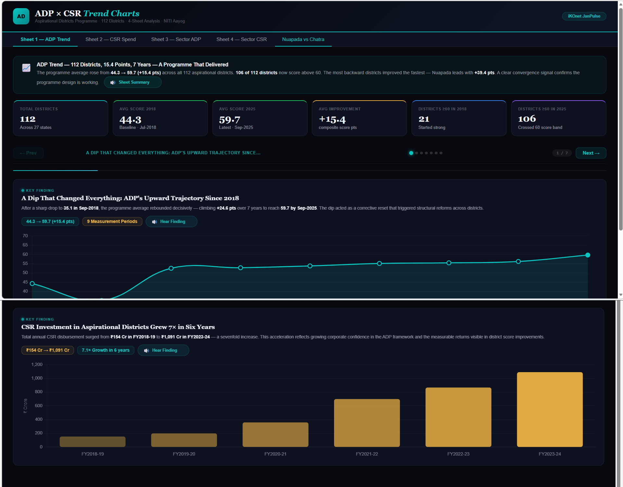The image size is (623, 487).
Task: Select the Nuapada vs Chatra tab
Action: (303, 39)
